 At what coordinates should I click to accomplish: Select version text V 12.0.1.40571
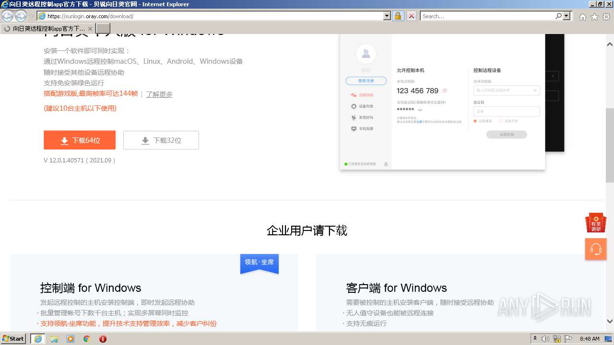80,160
